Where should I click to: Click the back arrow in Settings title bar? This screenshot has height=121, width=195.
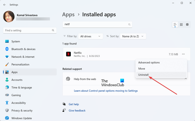(4, 4)
